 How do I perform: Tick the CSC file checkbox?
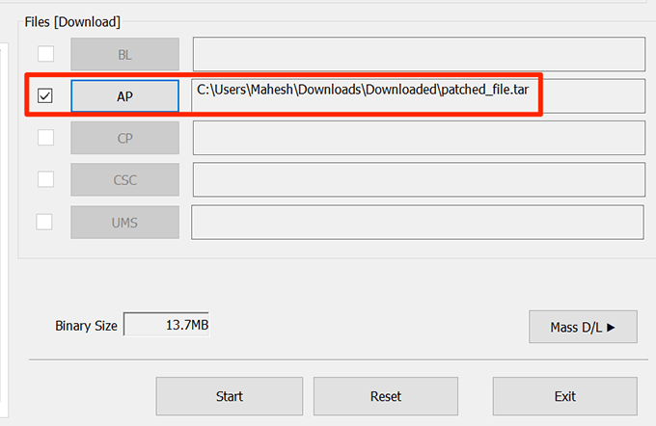point(45,179)
